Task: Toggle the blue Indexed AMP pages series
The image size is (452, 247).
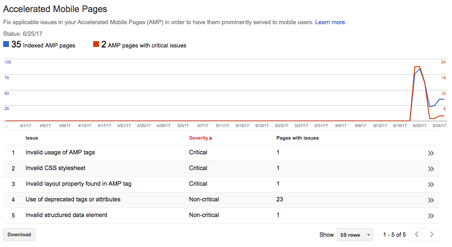Action: pyautogui.click(x=6, y=45)
